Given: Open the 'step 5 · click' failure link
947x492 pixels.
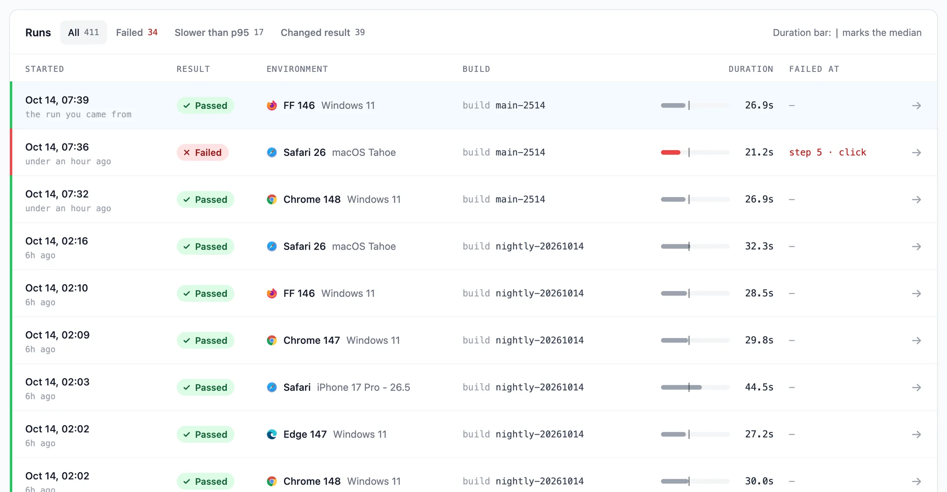Looking at the screenshot, I should [x=828, y=152].
